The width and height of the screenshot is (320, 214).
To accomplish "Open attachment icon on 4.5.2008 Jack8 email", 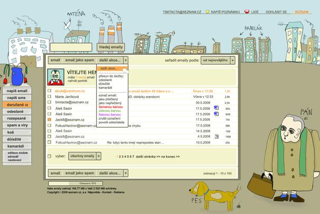I will (217, 136).
